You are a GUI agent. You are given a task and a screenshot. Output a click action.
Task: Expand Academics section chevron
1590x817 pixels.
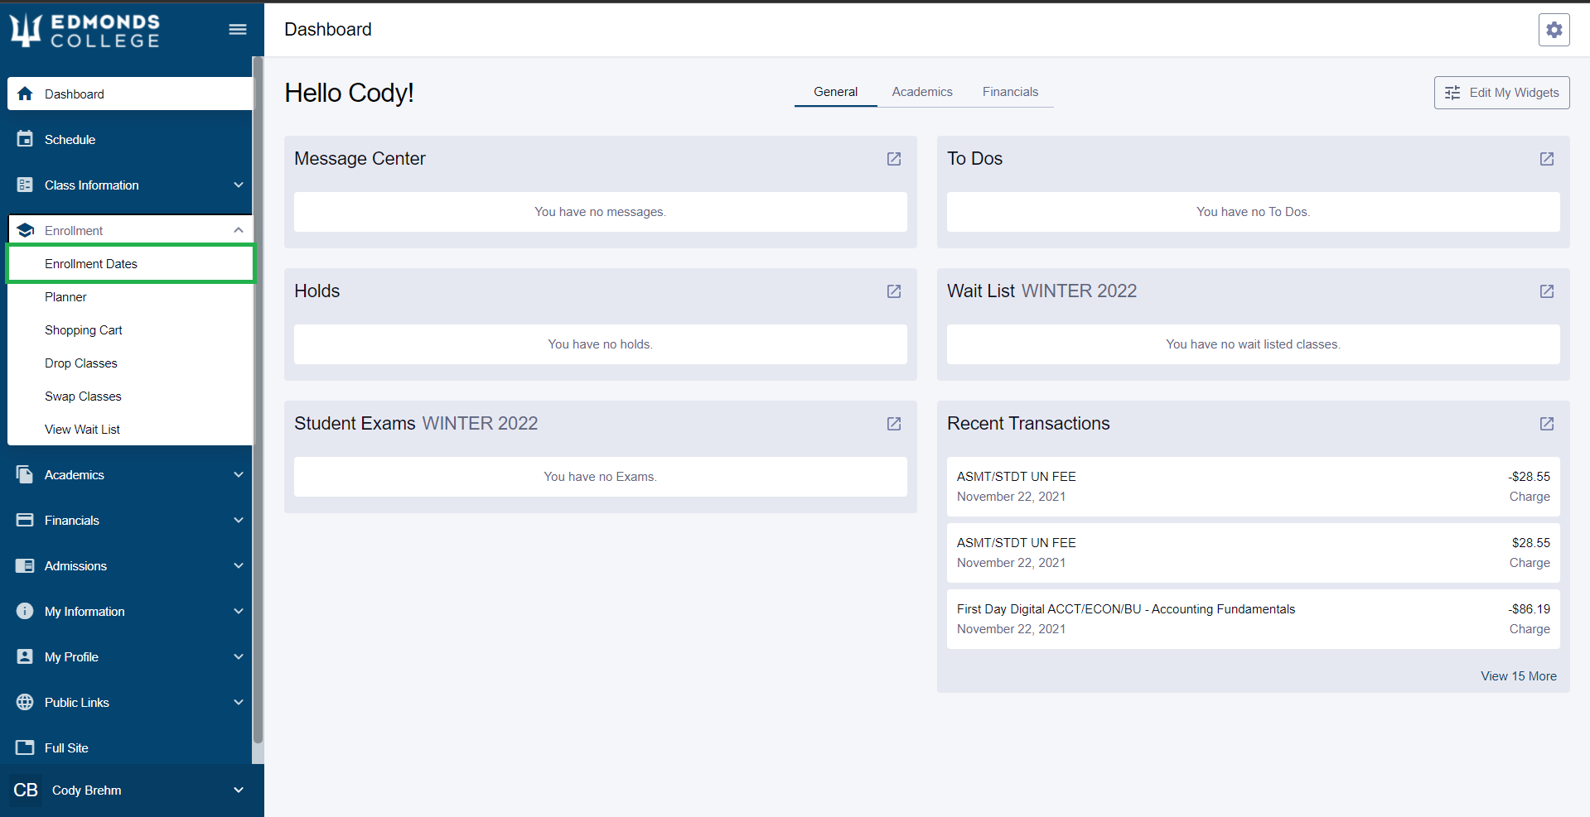[239, 474]
